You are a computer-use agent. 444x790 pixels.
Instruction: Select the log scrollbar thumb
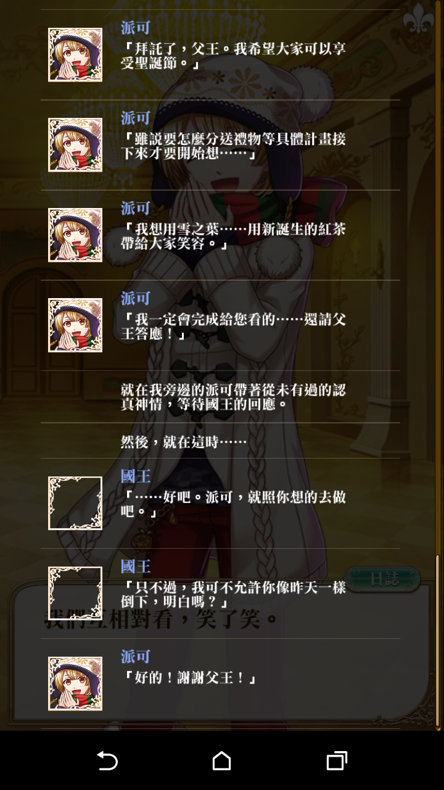438,640
